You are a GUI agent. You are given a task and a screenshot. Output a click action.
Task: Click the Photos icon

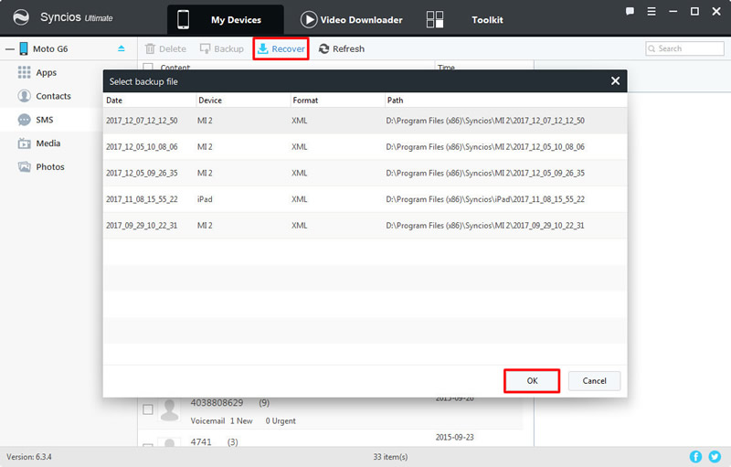pyautogui.click(x=24, y=166)
